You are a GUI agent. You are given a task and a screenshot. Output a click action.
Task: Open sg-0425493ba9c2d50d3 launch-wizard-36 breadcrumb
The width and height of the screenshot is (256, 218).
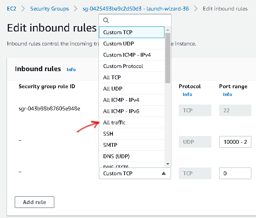(x=136, y=9)
